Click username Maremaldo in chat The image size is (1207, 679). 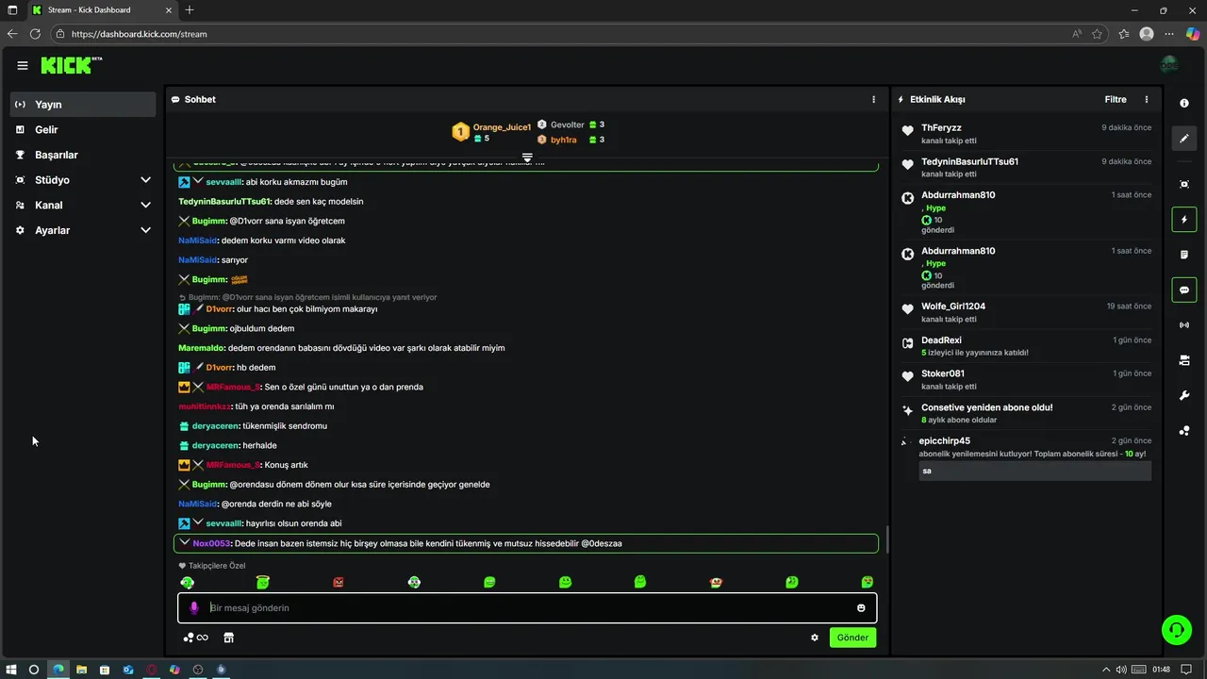point(202,348)
